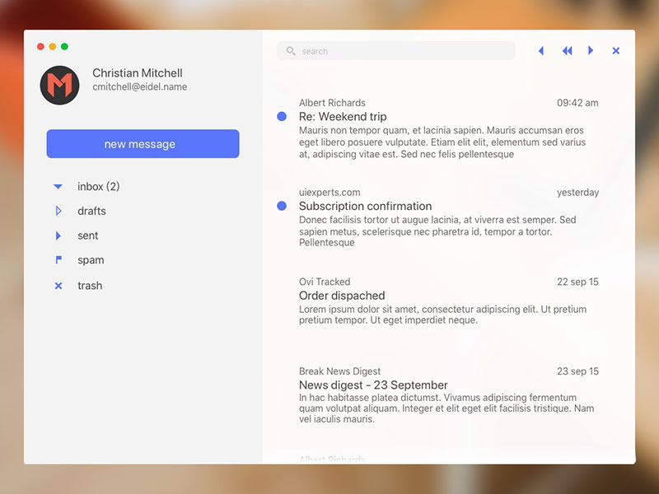Click the cmitchell@eidel.name email address
659x494 pixels.
coord(139,87)
